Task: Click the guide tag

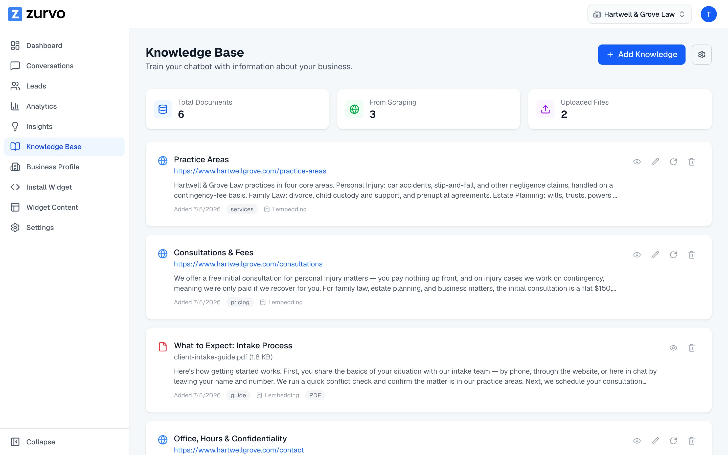Action: tap(238, 395)
